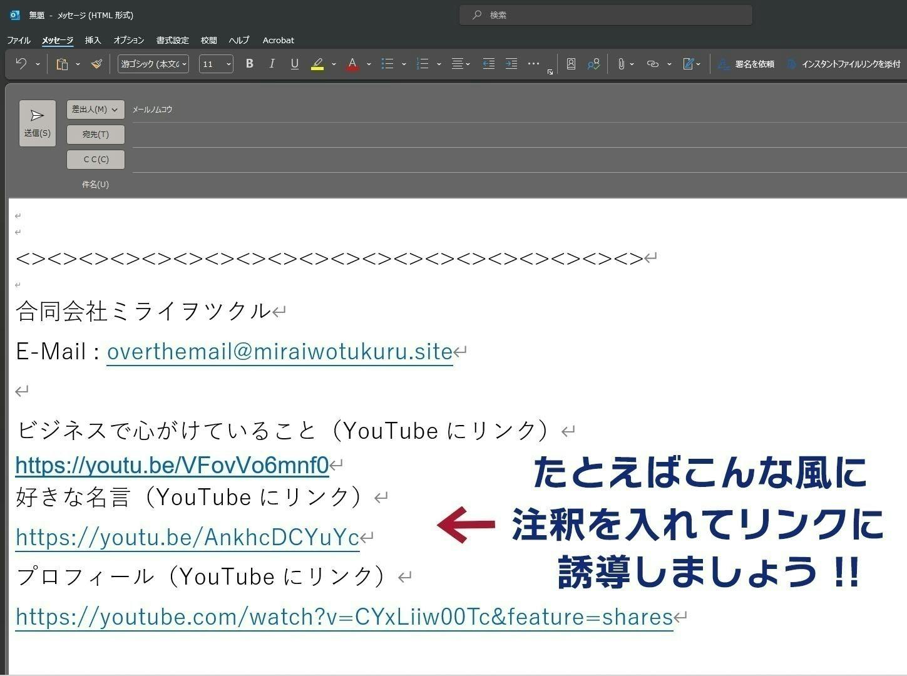Open the formatting dialog launcher icon
Image resolution: width=907 pixels, height=676 pixels.
tap(550, 73)
